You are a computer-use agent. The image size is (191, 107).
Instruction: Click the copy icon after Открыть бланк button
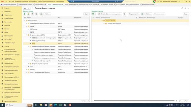click(x=124, y=14)
